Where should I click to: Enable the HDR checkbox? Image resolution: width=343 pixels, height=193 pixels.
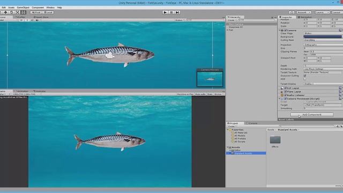305,79
